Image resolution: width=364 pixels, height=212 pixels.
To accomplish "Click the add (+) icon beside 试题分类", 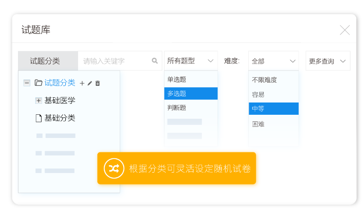I will click(x=82, y=83).
